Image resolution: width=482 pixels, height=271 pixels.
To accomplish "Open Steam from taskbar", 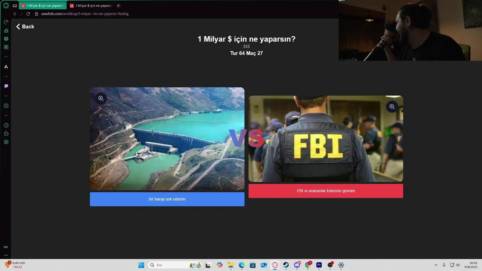I will 286,265.
